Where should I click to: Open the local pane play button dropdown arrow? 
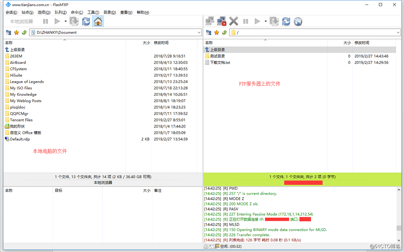pyautogui.click(x=65, y=21)
